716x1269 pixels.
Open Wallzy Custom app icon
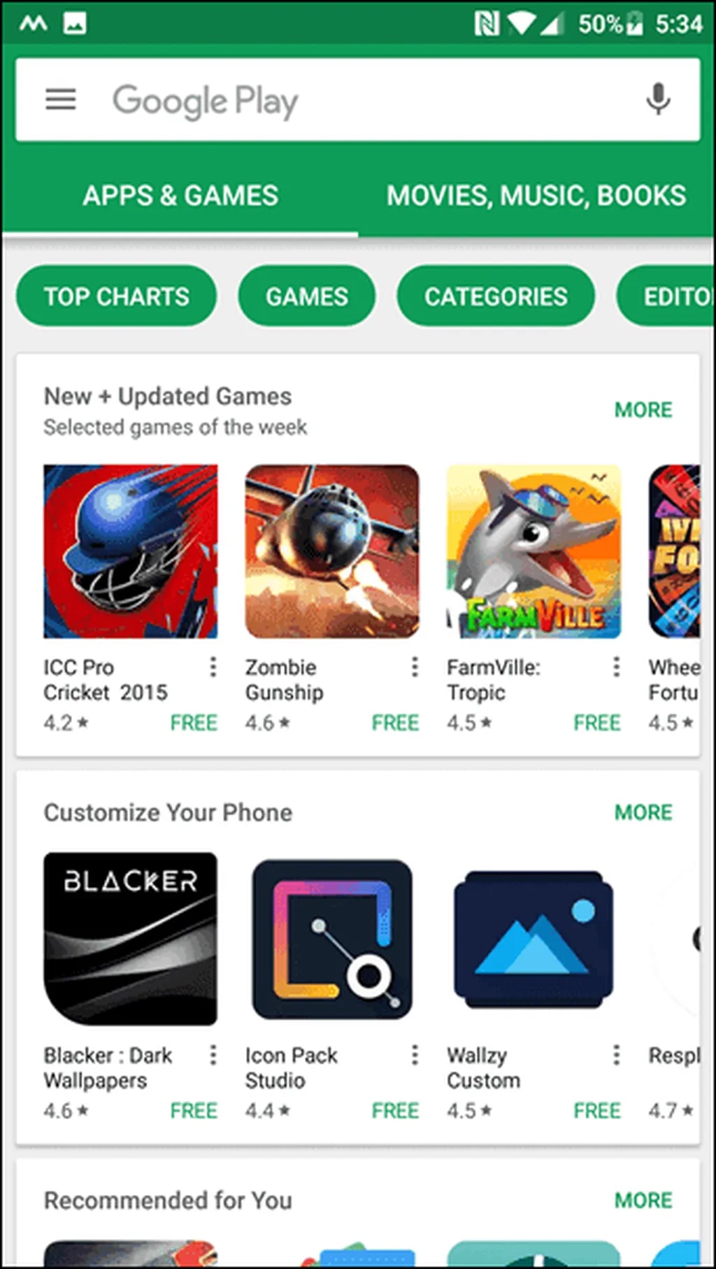click(534, 939)
